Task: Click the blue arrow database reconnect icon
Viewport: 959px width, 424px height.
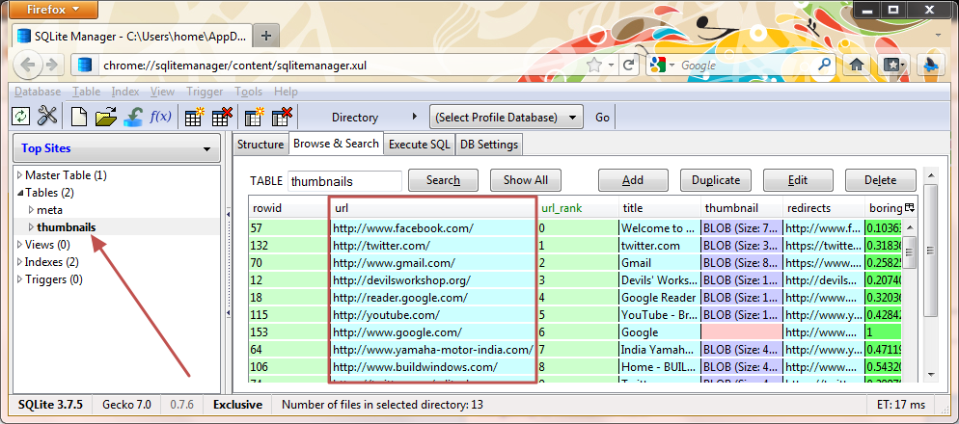Action: tap(133, 116)
